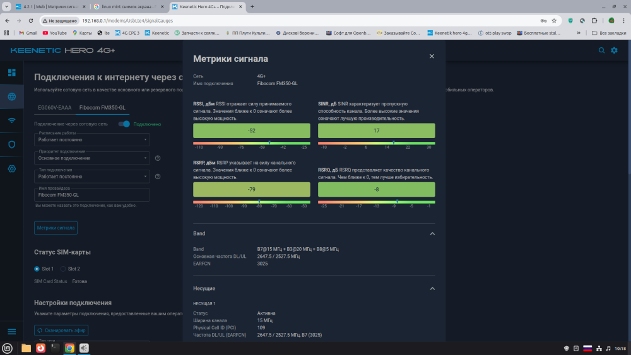Collapse the Band section
Screen dimensions: 631x355
(432, 233)
